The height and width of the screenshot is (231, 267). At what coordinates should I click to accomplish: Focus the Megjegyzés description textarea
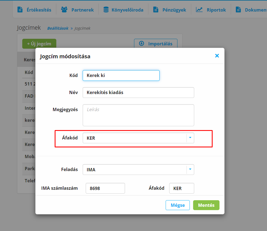point(138,115)
